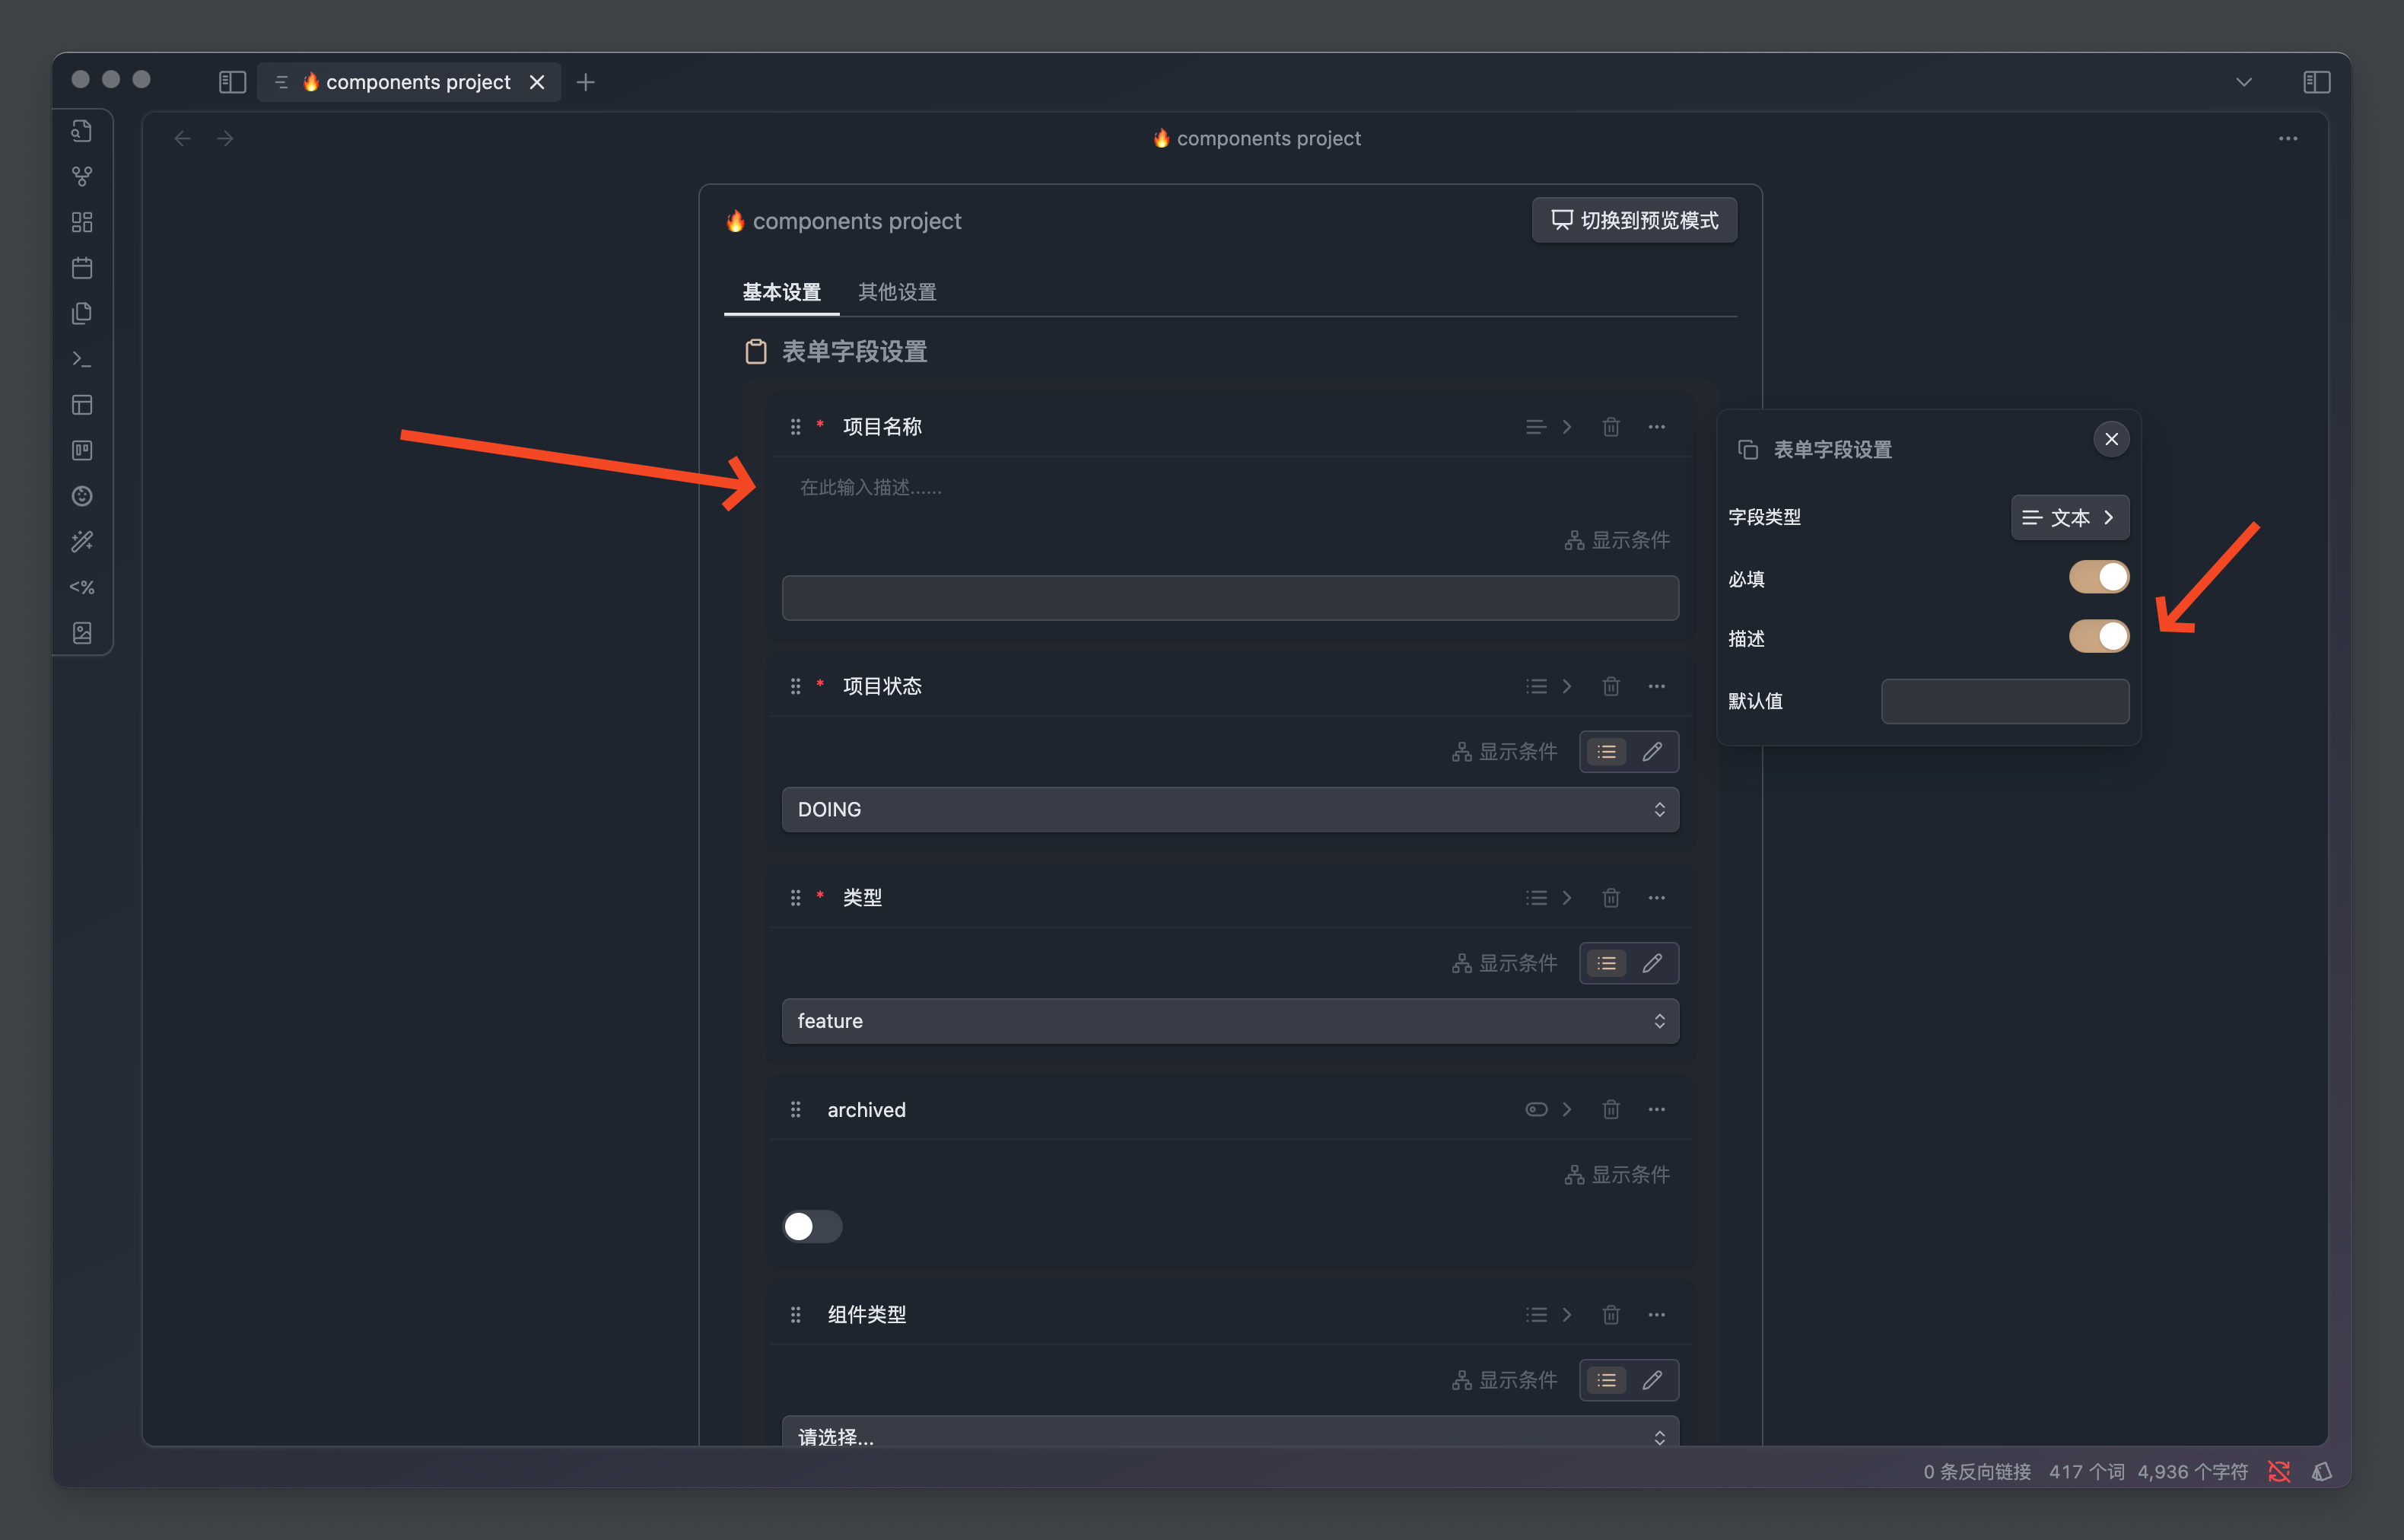Screen dimensions: 2404x1540
Task: Open command palette terminal icon
Action: click(x=82, y=359)
